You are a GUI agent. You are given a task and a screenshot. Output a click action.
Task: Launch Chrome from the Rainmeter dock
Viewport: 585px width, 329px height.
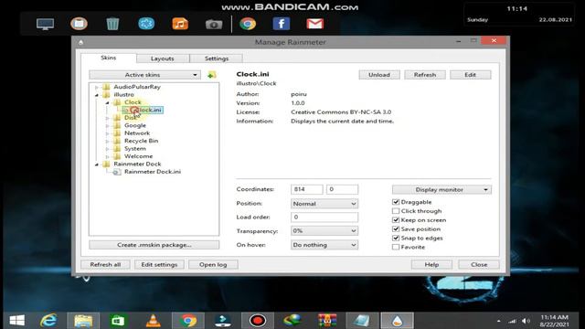[x=248, y=24]
